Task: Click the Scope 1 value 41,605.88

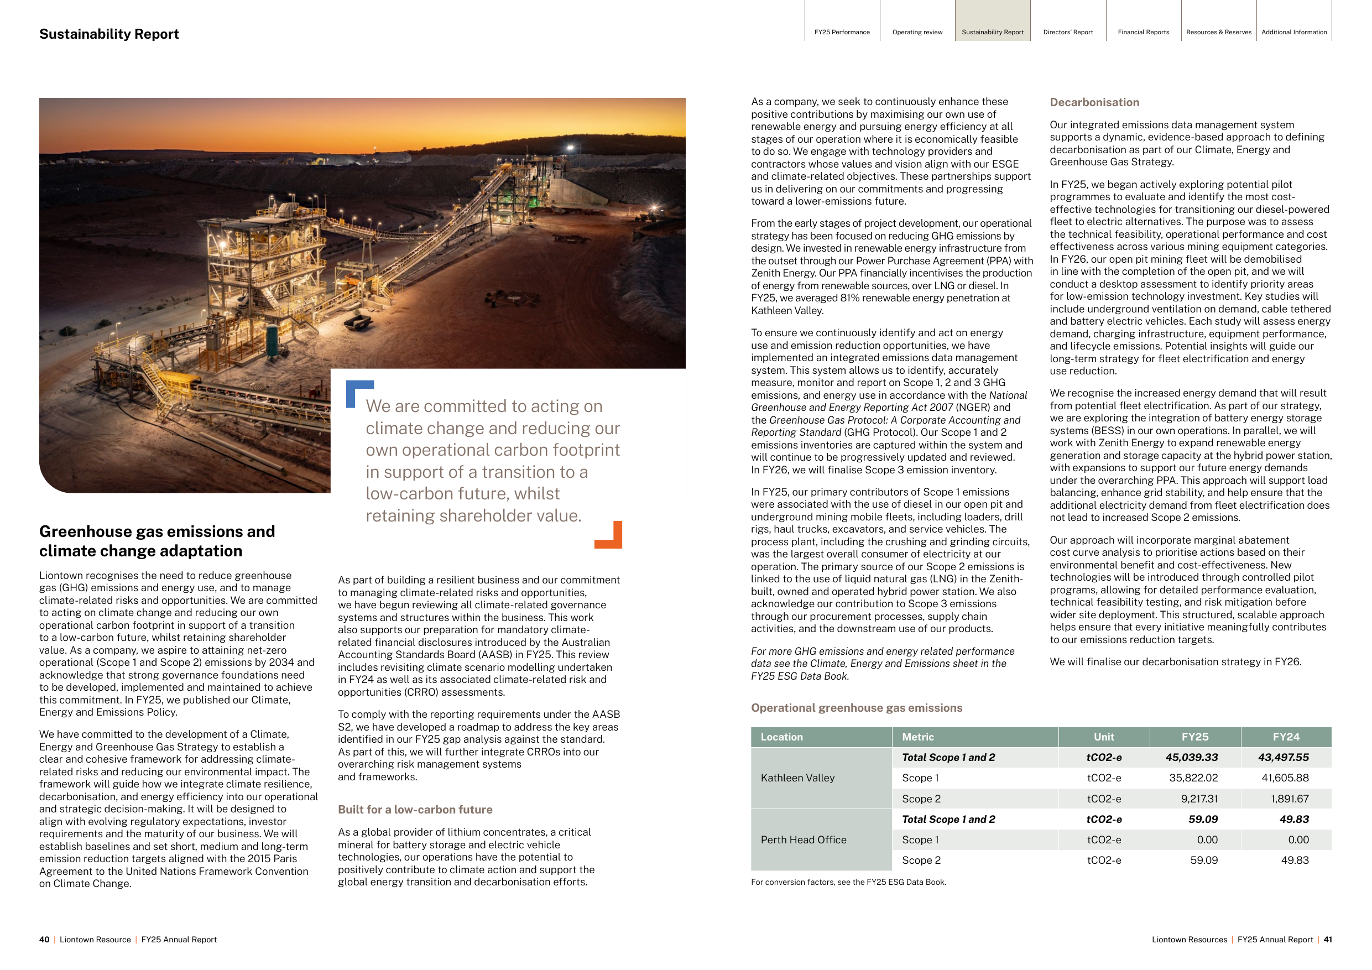Action: pos(1284,778)
